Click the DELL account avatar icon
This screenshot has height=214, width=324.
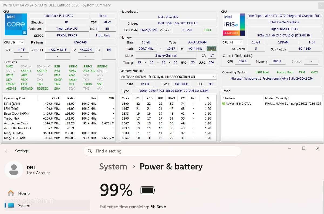(14, 170)
